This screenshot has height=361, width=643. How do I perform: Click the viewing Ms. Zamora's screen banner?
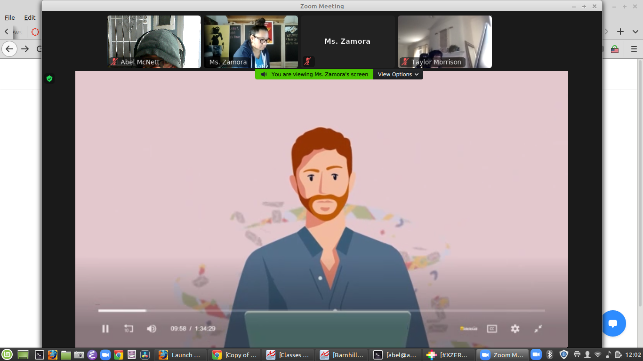[314, 74]
